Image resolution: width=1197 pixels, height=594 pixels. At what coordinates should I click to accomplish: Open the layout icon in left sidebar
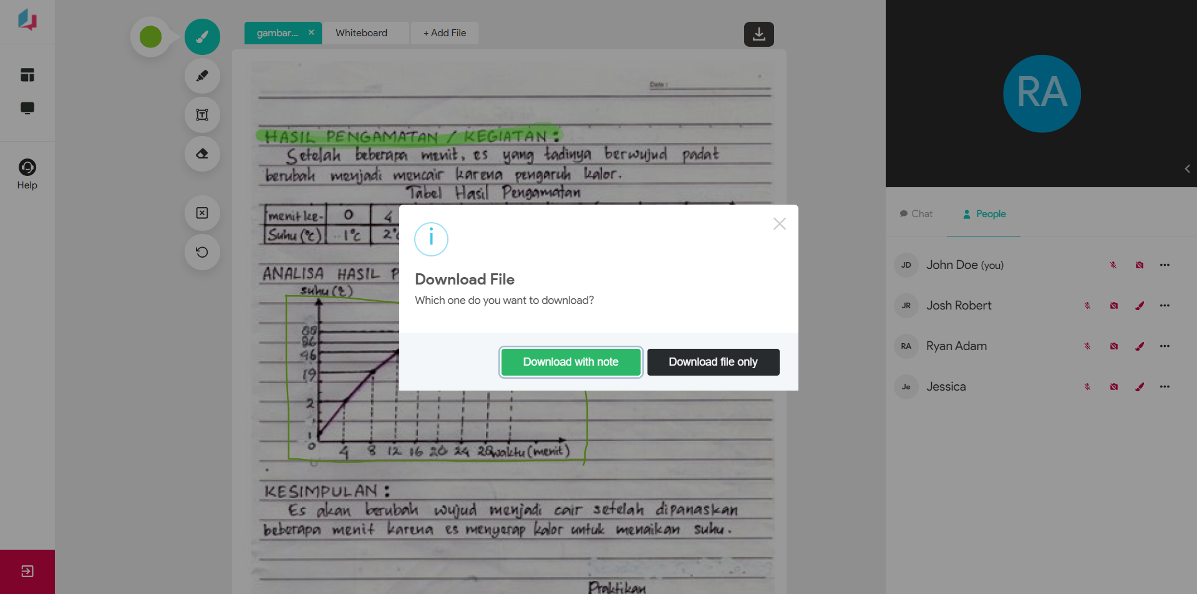(27, 75)
